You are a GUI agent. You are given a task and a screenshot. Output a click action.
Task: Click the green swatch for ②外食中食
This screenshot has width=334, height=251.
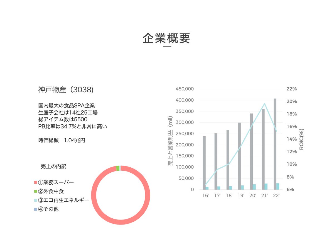coord(35,191)
